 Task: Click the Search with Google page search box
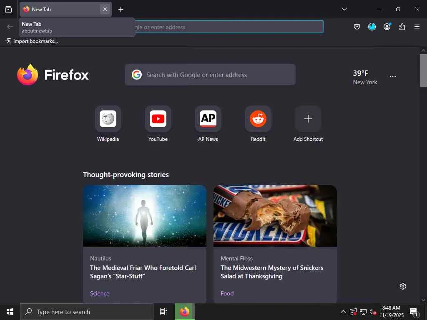210,75
